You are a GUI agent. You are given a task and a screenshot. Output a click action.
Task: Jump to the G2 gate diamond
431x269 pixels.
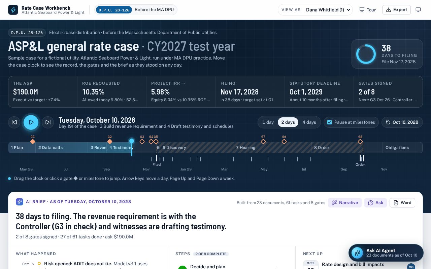click(x=110, y=142)
